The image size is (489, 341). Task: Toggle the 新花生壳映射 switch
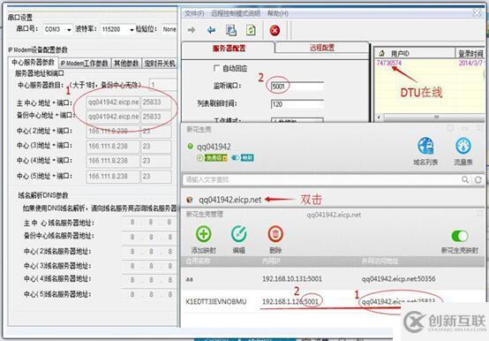coord(459,236)
